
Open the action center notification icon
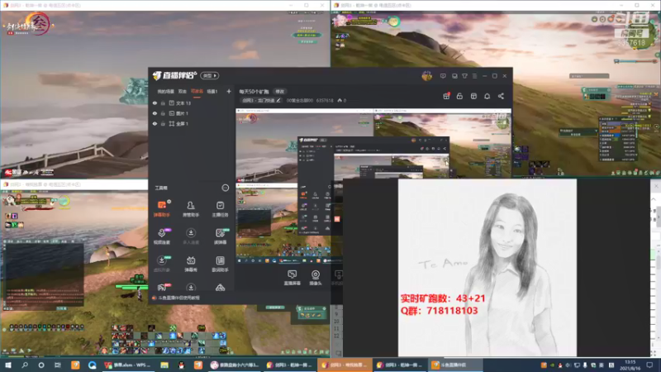(x=649, y=365)
